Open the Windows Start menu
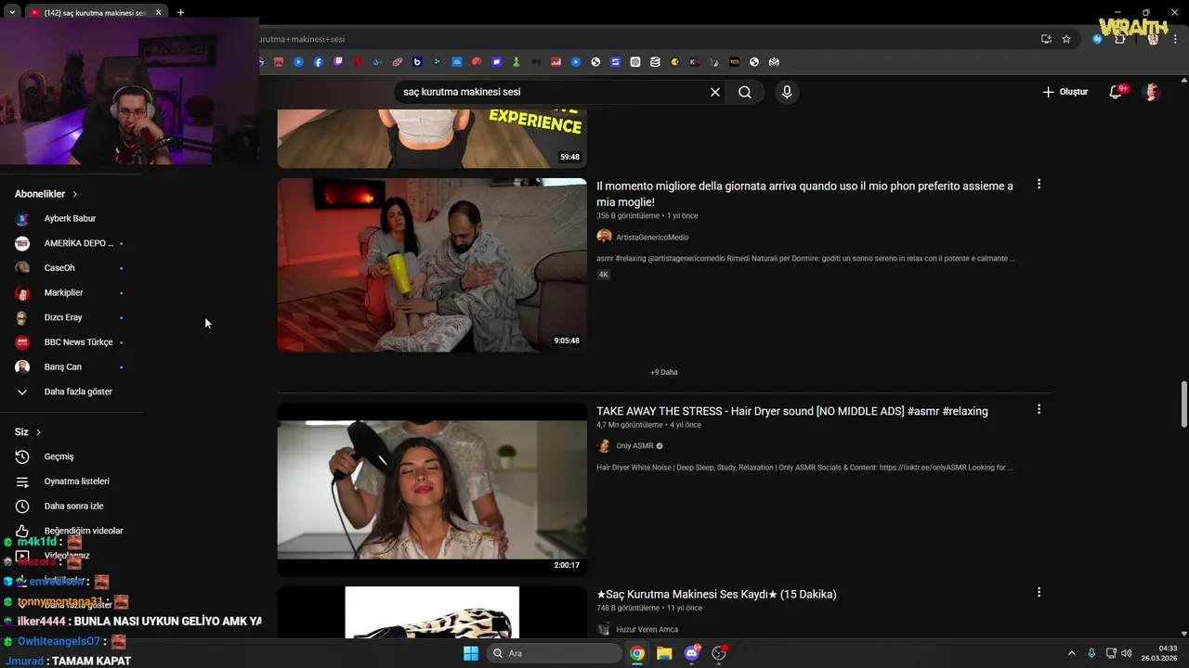 point(471,653)
